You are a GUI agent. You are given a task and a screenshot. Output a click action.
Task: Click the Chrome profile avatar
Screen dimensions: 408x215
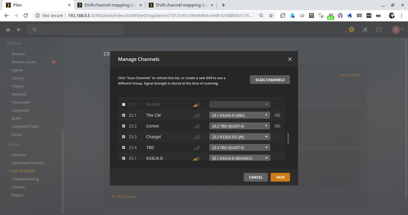[x=392, y=16]
